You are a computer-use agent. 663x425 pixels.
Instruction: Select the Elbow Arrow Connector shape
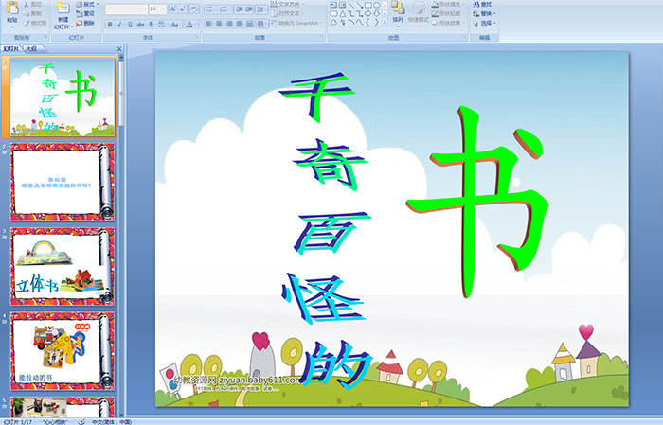tap(359, 14)
